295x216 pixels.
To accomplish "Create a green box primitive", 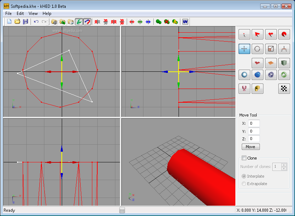I will [x=284, y=63].
